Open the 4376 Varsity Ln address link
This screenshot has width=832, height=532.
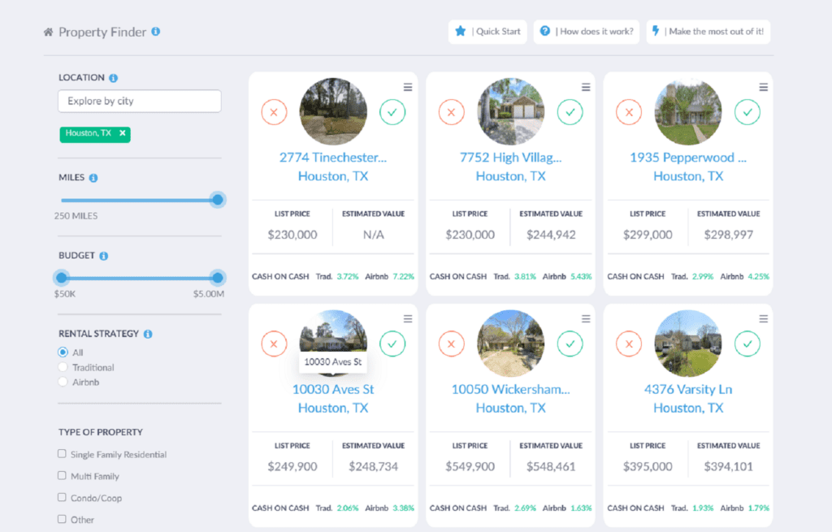click(x=687, y=389)
